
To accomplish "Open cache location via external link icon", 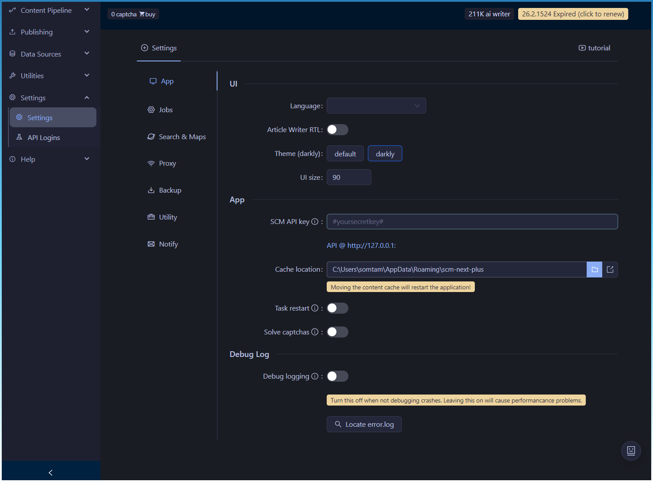I will [610, 269].
